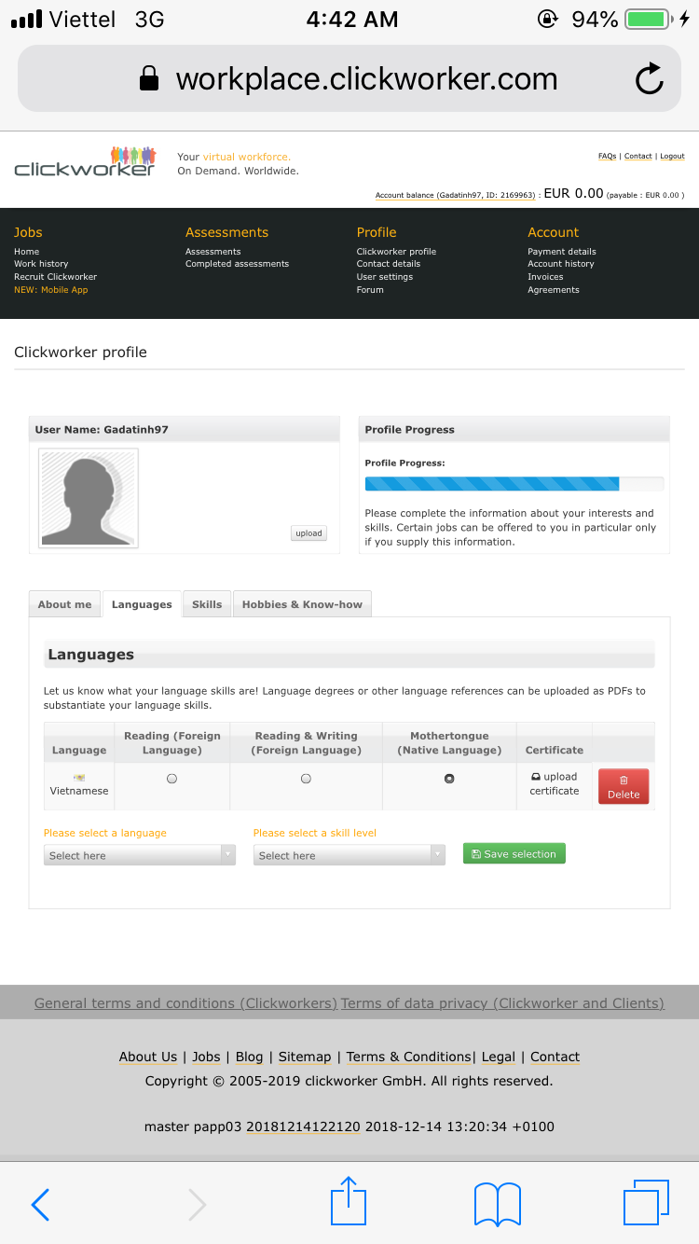Click the red Delete button
This screenshot has height=1244, width=699.
click(x=624, y=787)
